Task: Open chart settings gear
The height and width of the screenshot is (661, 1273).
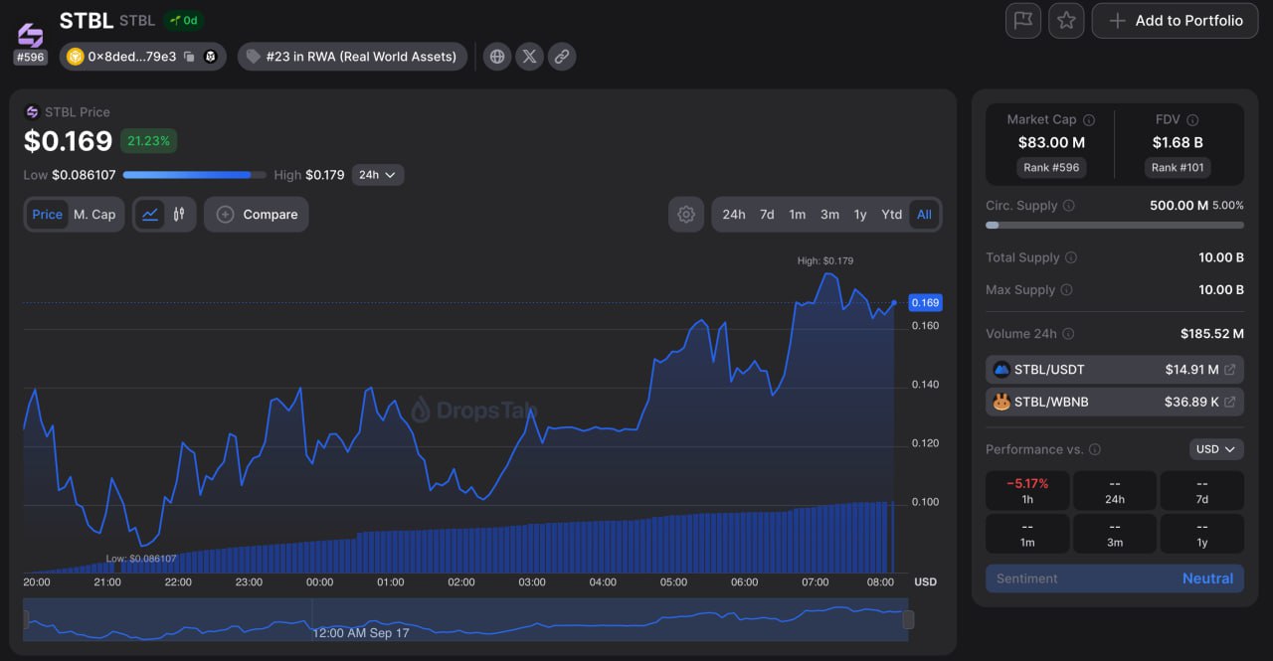Action: click(x=685, y=215)
